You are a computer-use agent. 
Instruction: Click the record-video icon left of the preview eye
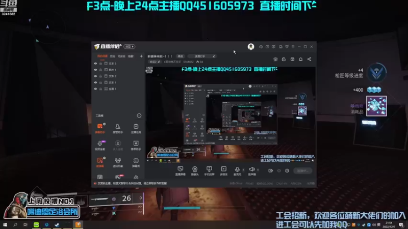(x=271, y=170)
